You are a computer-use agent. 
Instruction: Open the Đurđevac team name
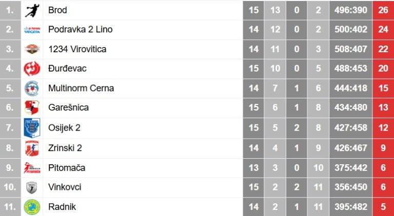(67, 69)
